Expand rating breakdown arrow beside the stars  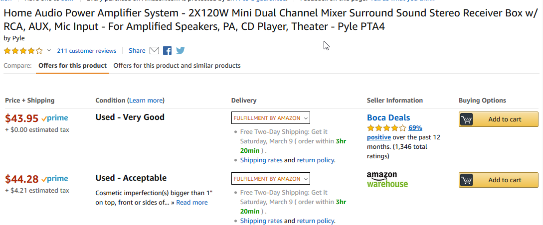coord(49,50)
